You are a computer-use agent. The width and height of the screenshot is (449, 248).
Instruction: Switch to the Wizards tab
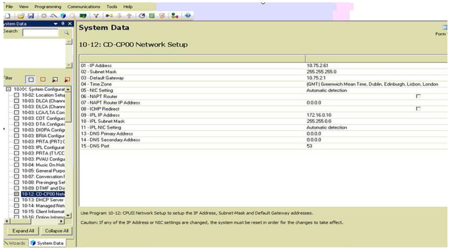(14, 243)
